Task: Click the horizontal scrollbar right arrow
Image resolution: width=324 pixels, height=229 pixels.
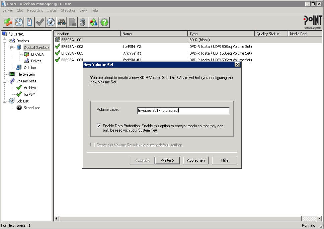Action: [x=319, y=218]
